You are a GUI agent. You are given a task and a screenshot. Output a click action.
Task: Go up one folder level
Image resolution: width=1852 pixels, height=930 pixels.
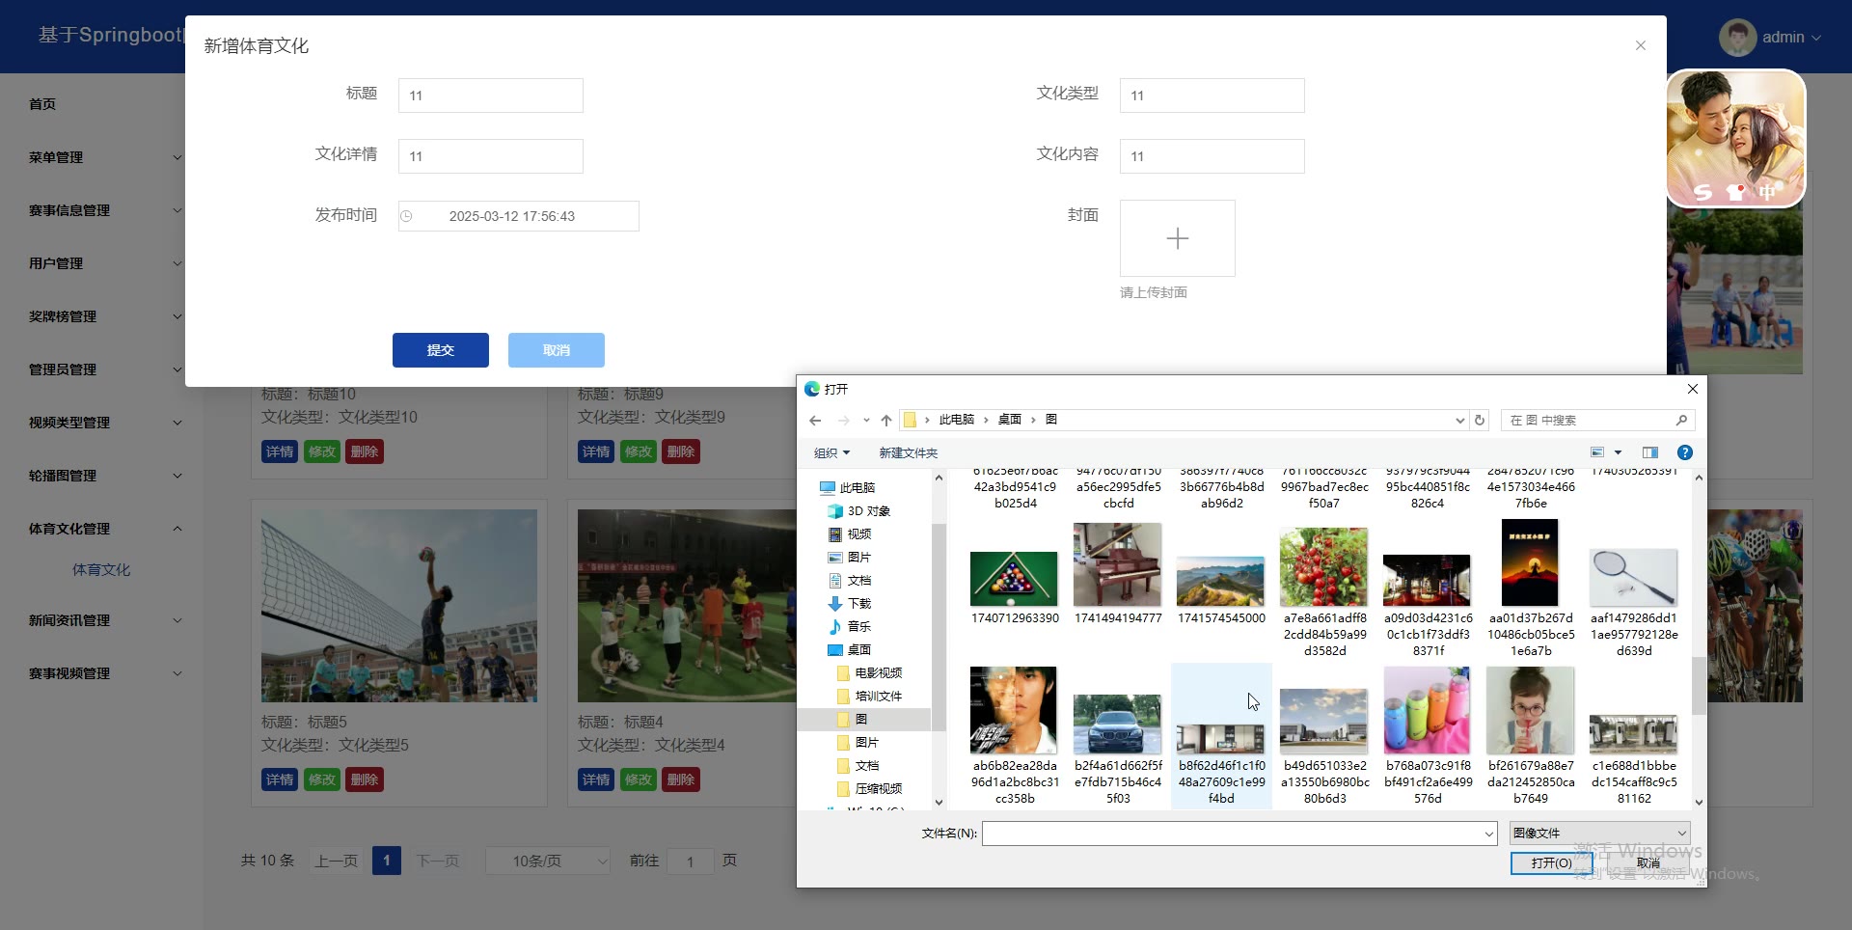tap(886, 421)
